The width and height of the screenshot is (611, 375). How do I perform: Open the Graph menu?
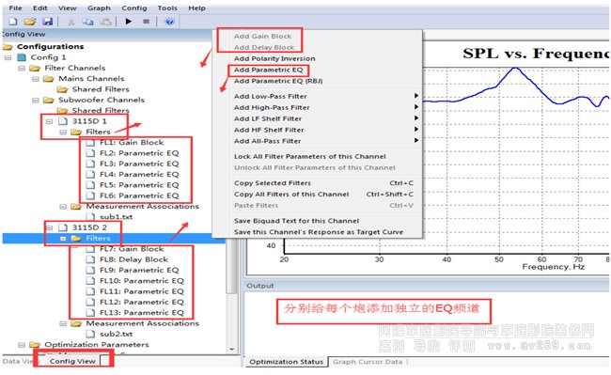pos(99,8)
